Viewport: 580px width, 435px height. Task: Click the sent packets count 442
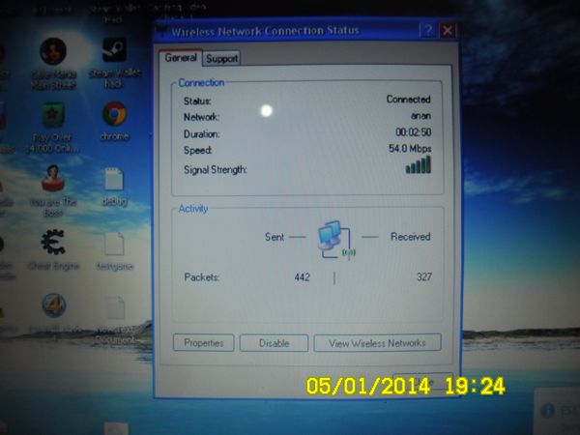tap(302, 277)
